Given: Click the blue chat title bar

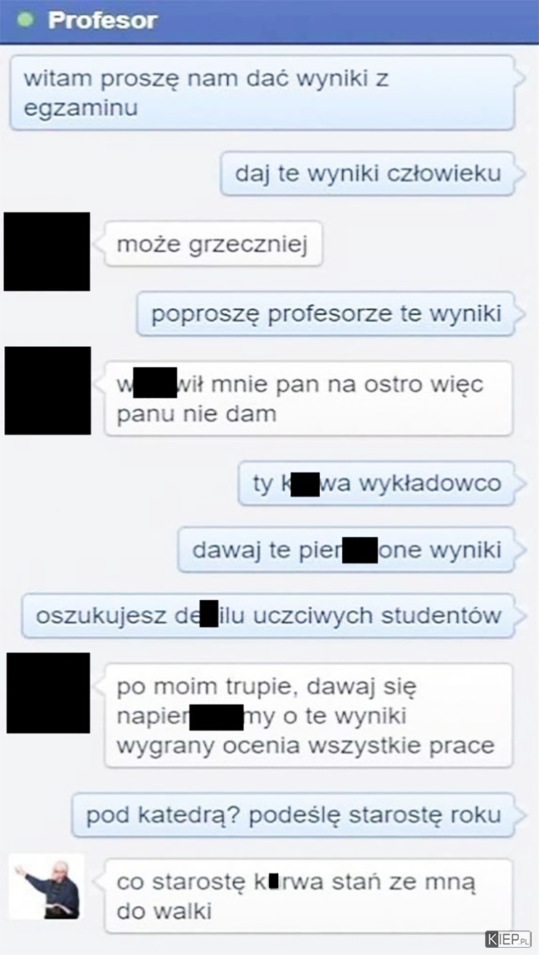Looking at the screenshot, I should coord(269,22).
